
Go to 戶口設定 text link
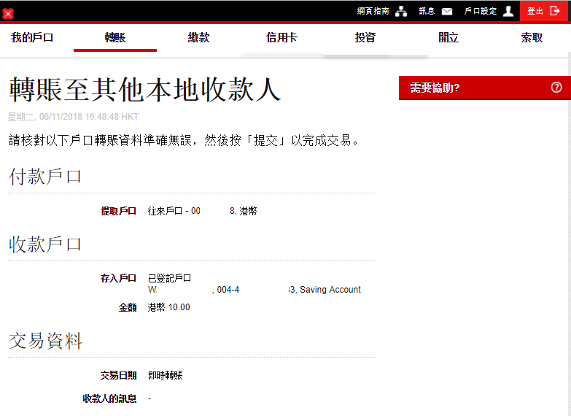pyautogui.click(x=481, y=11)
